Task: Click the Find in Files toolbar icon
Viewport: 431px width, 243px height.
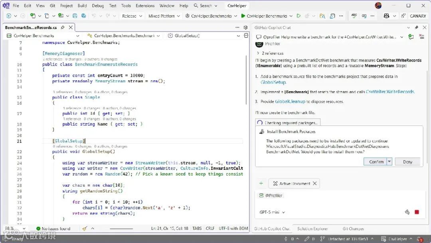Action: (x=322, y=16)
